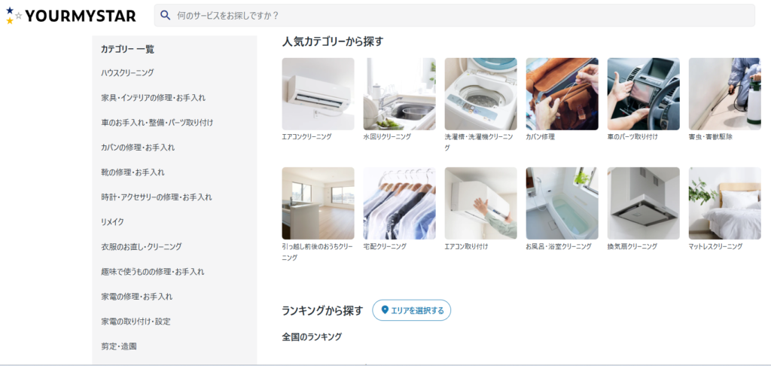The image size is (771, 366).
Task: Click the location pin in エリアを選択する
Action: pos(385,310)
